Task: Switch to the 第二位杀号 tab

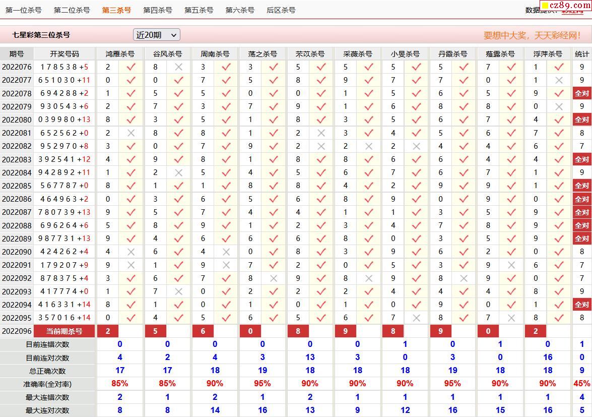Action: [72, 10]
